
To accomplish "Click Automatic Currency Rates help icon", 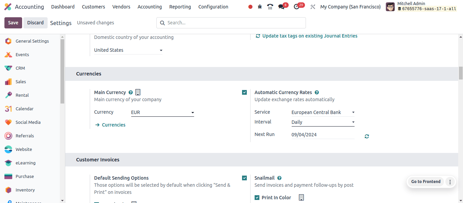I will (x=317, y=92).
